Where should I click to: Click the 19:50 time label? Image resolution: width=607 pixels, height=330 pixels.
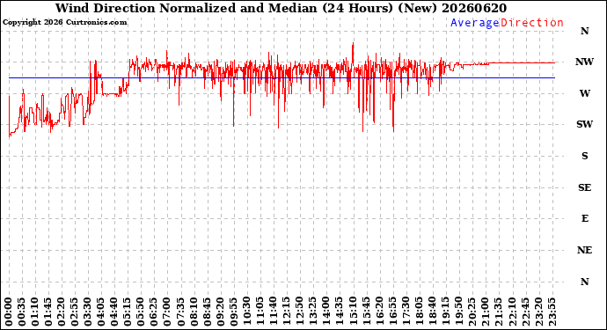(x=458, y=312)
